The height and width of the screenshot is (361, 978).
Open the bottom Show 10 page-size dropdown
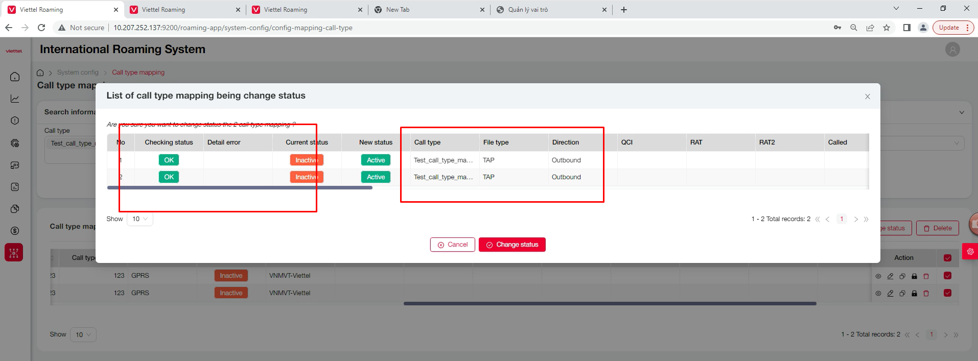[83, 334]
